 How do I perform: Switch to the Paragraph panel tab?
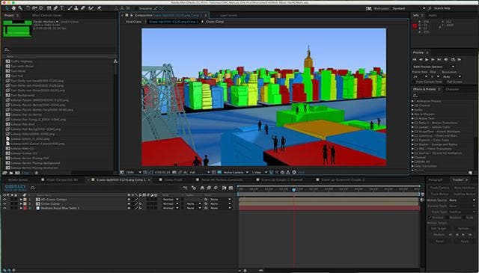pyautogui.click(x=436, y=180)
